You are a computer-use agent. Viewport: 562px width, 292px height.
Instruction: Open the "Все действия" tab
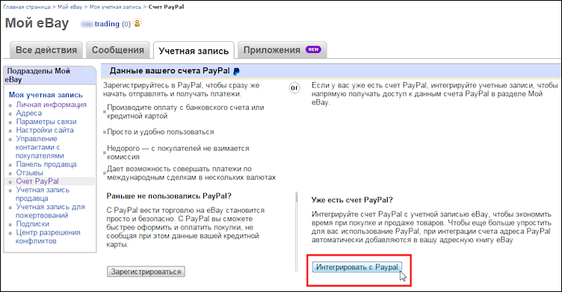click(46, 50)
